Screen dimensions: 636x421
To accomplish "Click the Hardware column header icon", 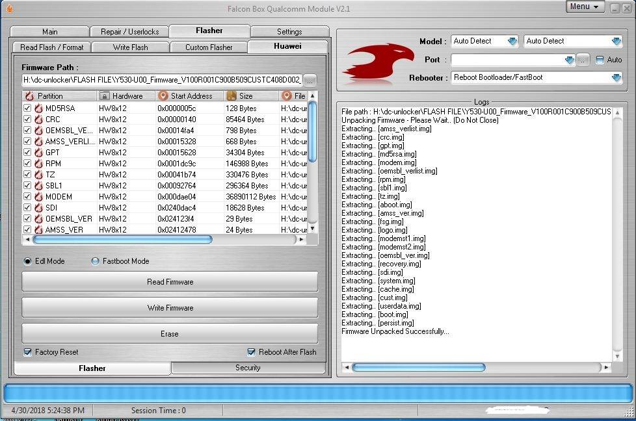I will coord(105,96).
